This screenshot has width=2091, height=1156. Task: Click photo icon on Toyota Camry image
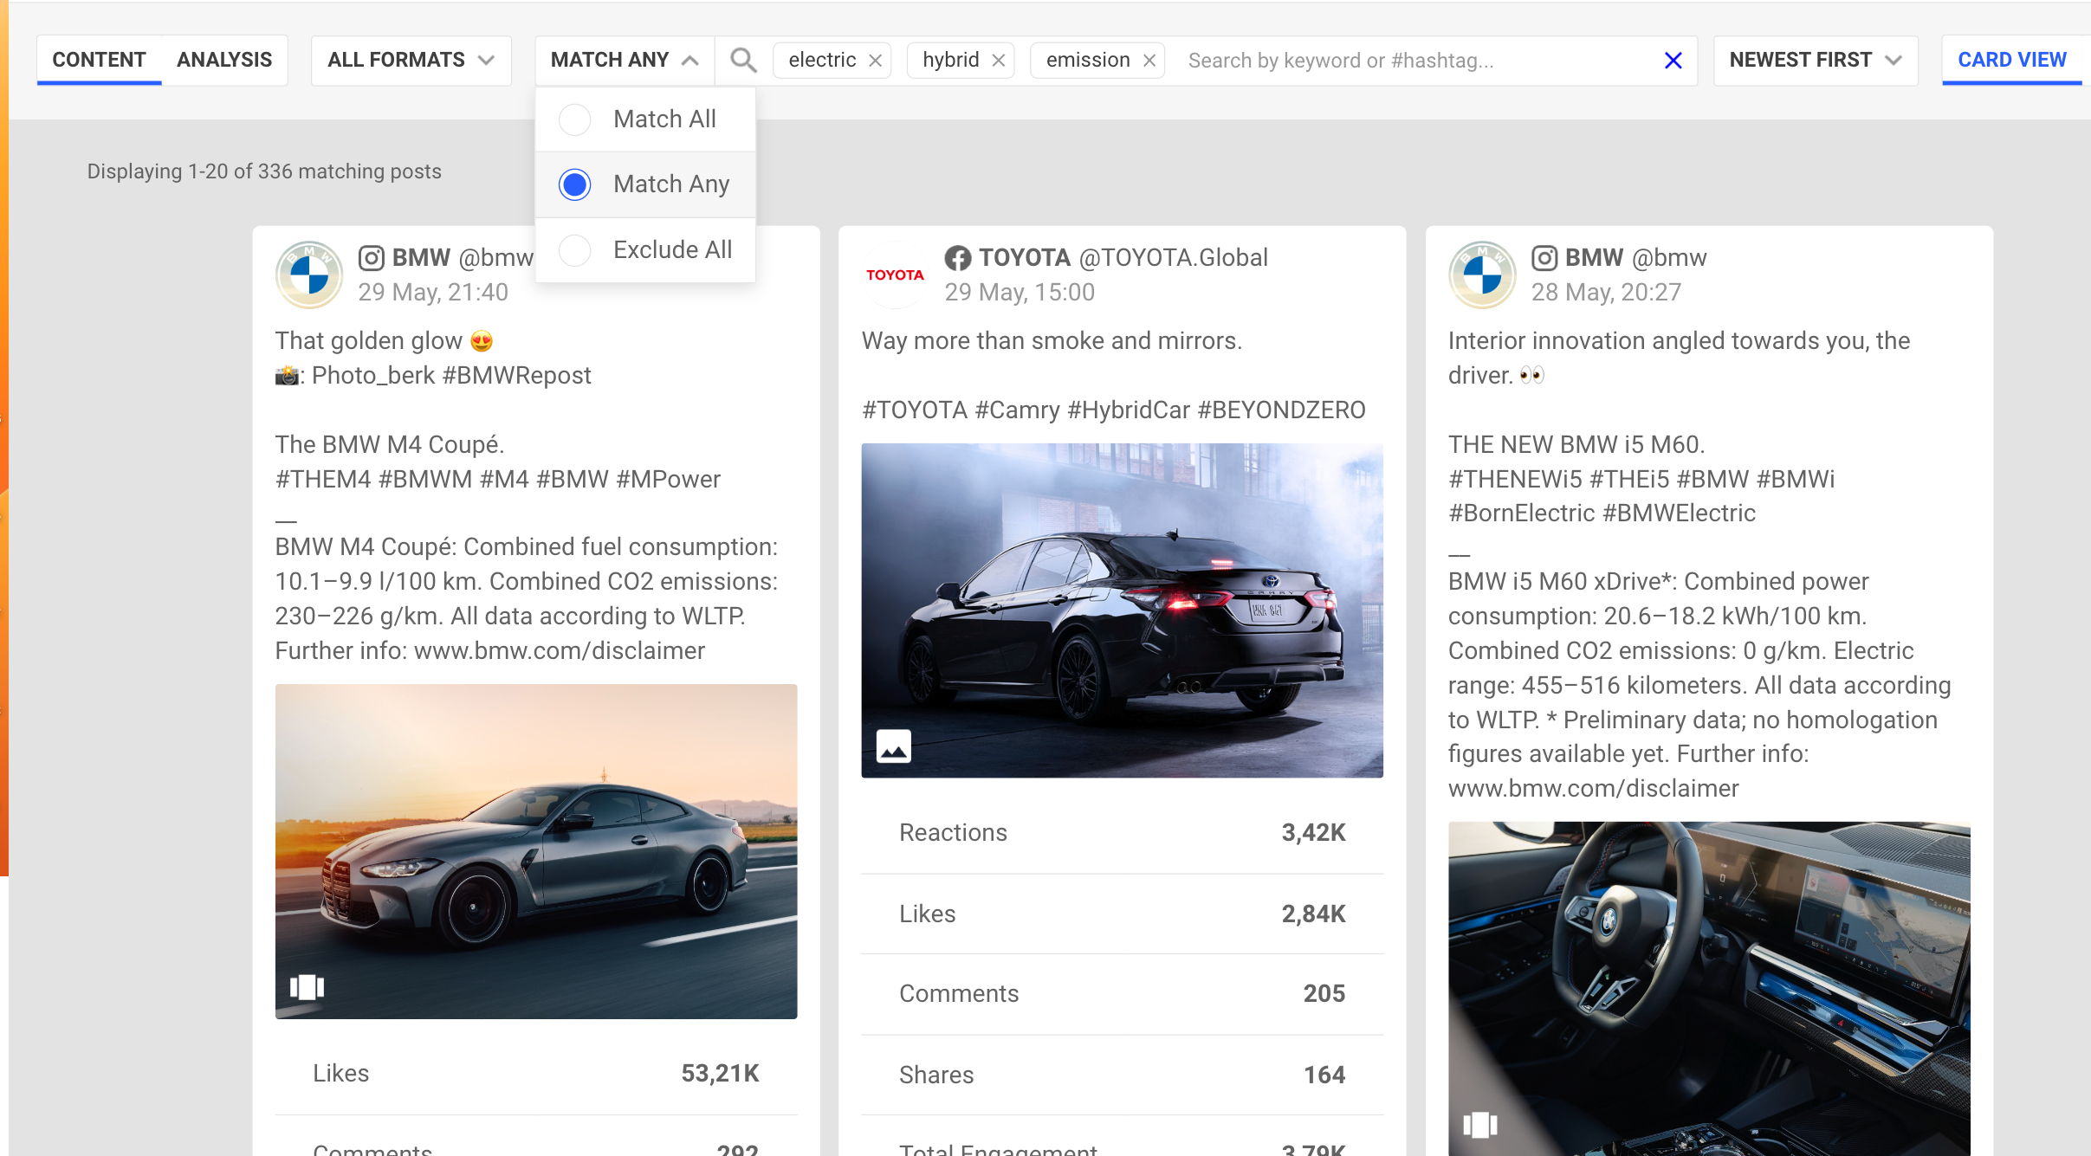click(894, 746)
